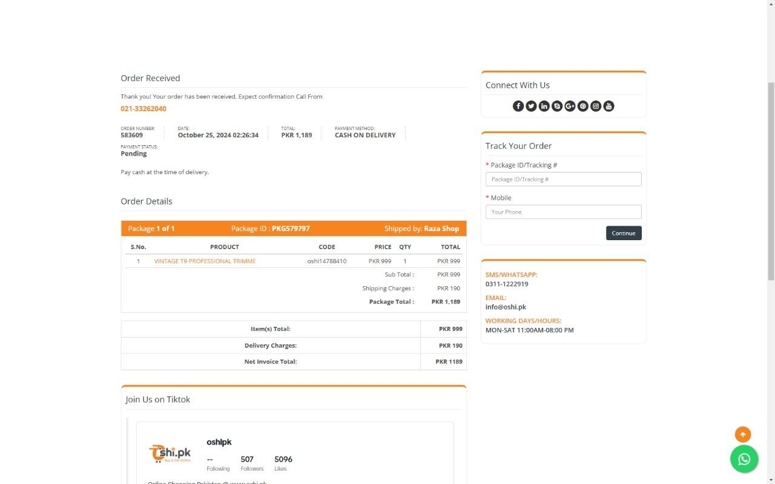
Task: Open the Instagram icon
Action: [x=596, y=106]
